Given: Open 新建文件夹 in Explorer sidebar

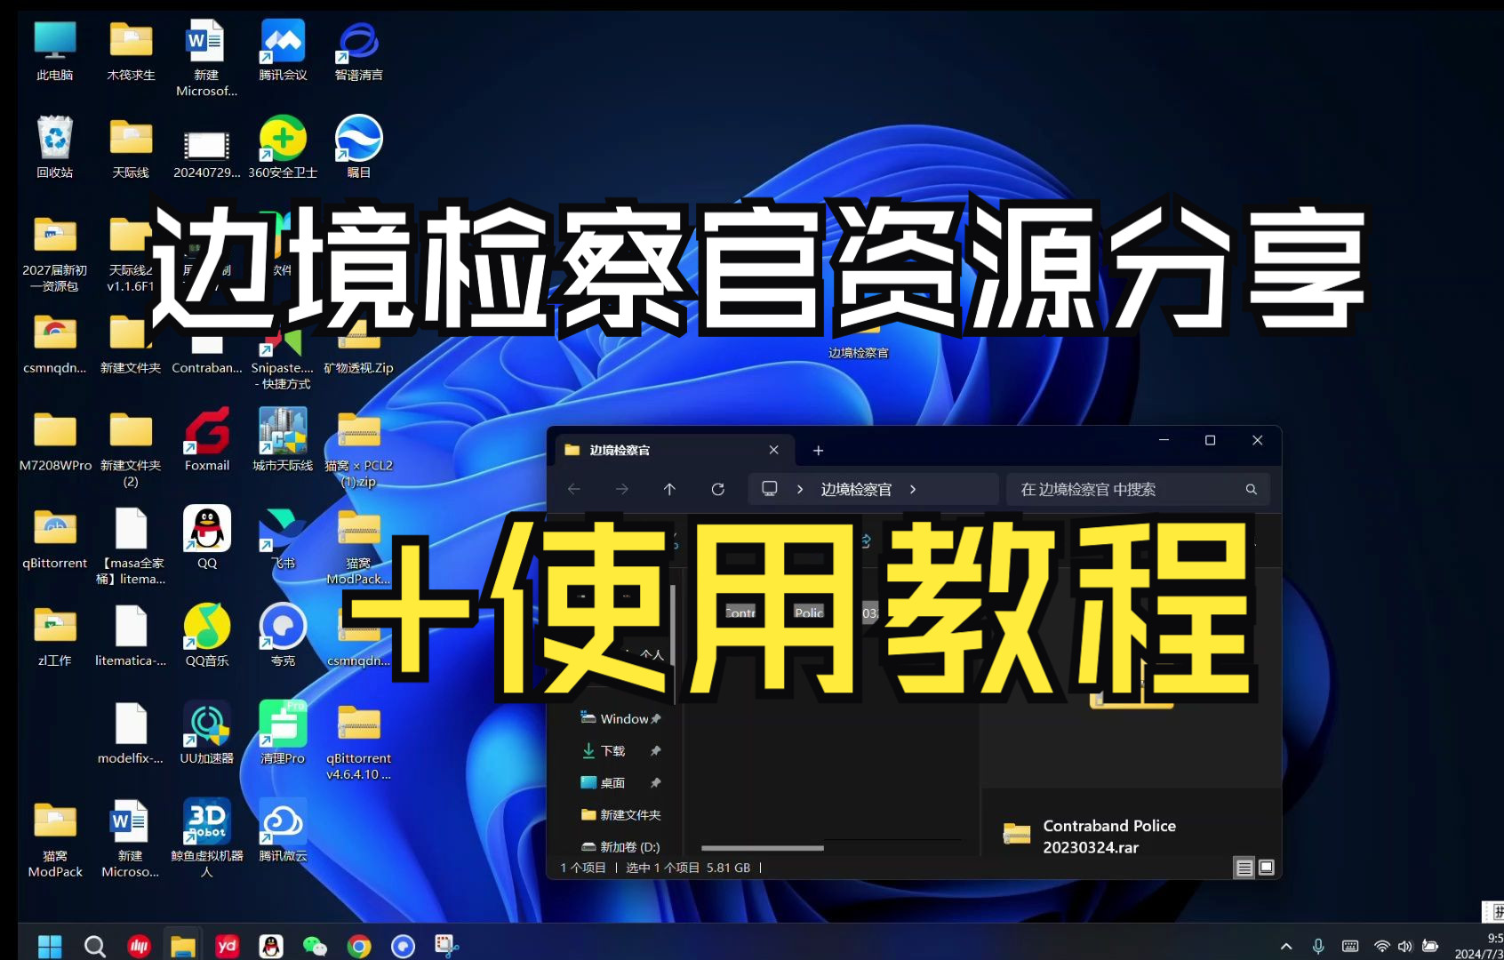Looking at the screenshot, I should (x=620, y=814).
